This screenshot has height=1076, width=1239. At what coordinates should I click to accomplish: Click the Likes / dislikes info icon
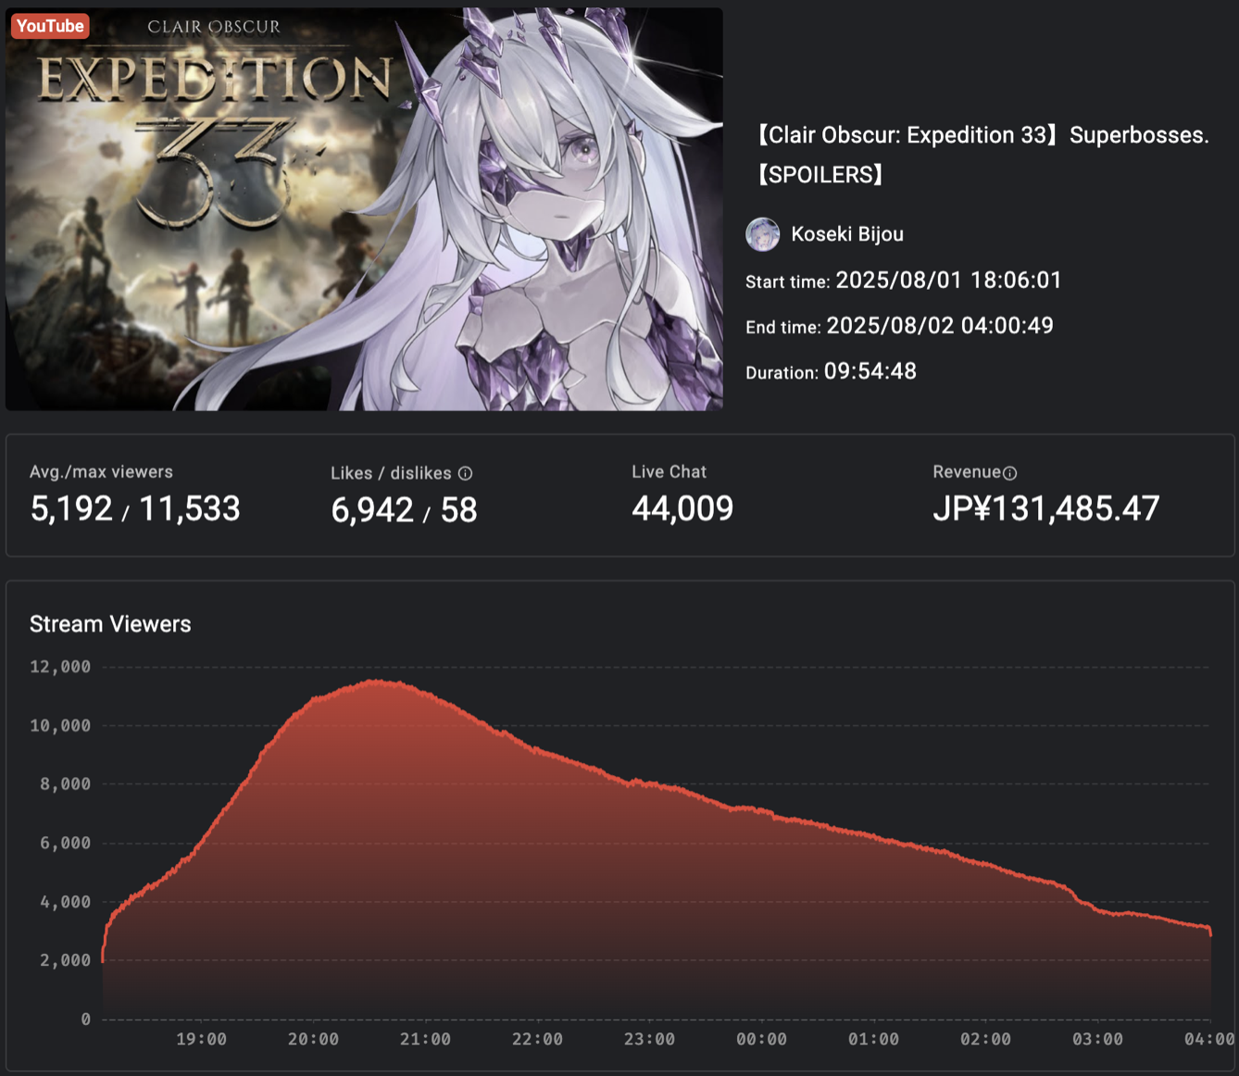click(465, 473)
